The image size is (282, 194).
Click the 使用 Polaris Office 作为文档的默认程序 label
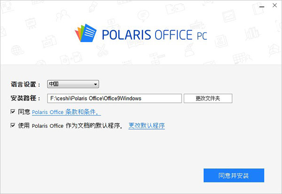(x=70, y=126)
